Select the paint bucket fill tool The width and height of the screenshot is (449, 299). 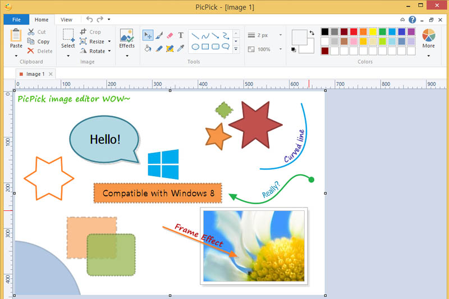(148, 48)
